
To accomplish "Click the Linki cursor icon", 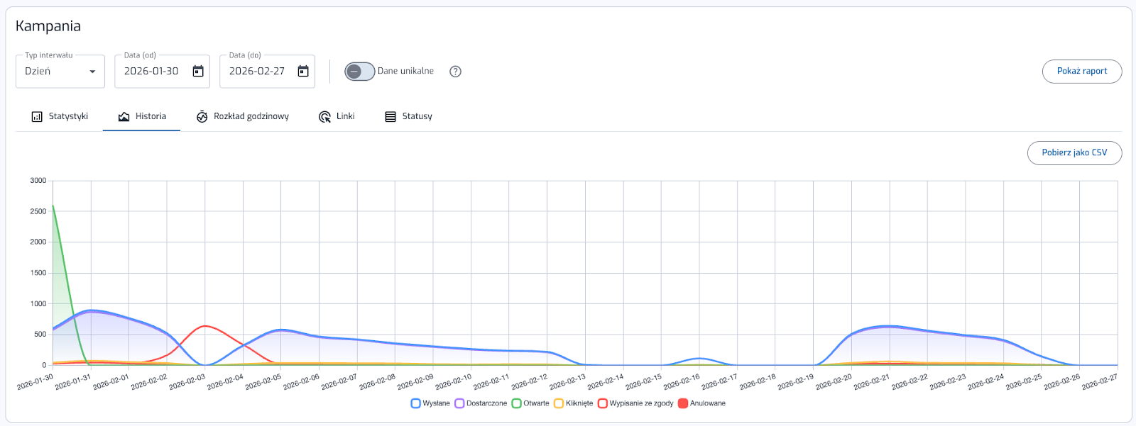I will (x=324, y=117).
